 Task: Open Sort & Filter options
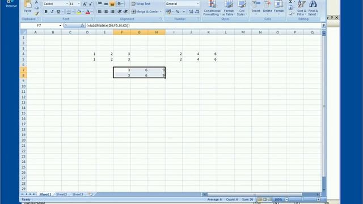pos(302,8)
